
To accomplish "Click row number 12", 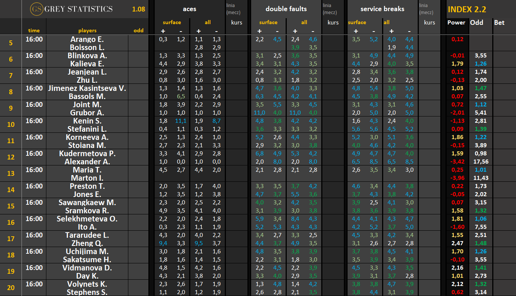I will [x=10, y=157].
